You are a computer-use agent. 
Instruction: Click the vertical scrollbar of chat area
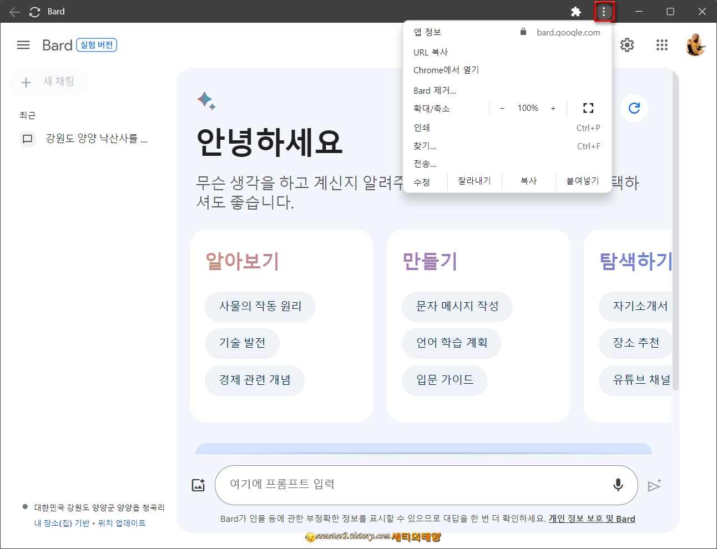[675, 230]
